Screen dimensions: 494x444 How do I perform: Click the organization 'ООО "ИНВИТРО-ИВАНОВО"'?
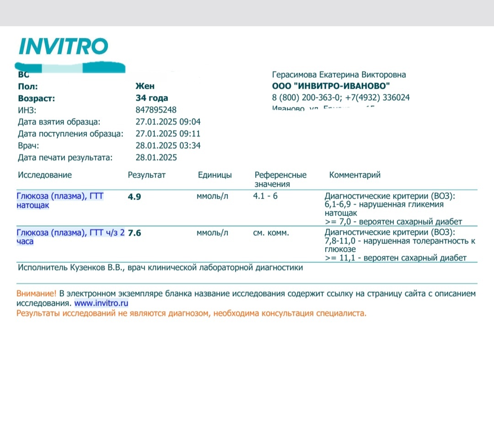(331, 86)
